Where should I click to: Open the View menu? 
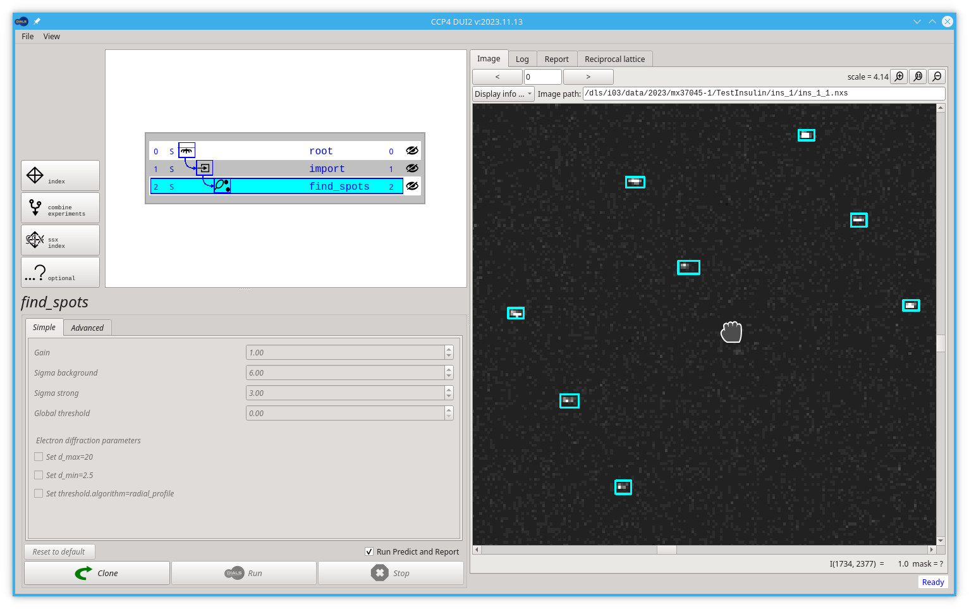pos(52,36)
